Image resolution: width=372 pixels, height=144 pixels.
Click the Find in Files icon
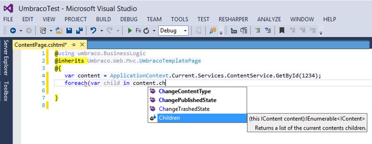[x=212, y=30]
